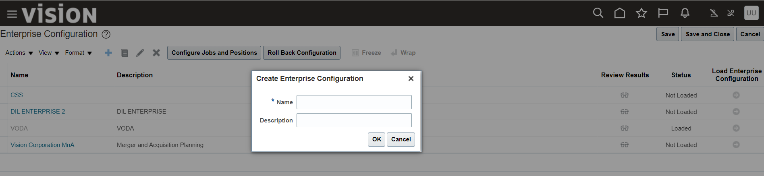The image size is (764, 176).
Task: Close the Create Enterprise Configuration dialog
Action: (x=411, y=79)
